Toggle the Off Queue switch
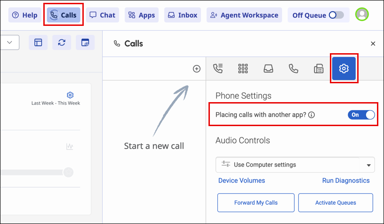 (336, 15)
